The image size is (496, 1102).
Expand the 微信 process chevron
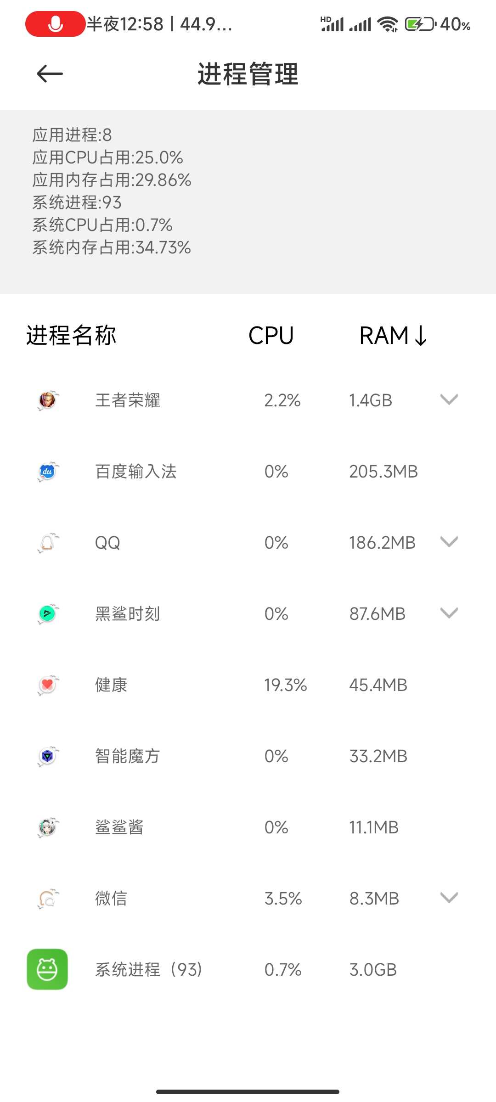click(x=449, y=898)
